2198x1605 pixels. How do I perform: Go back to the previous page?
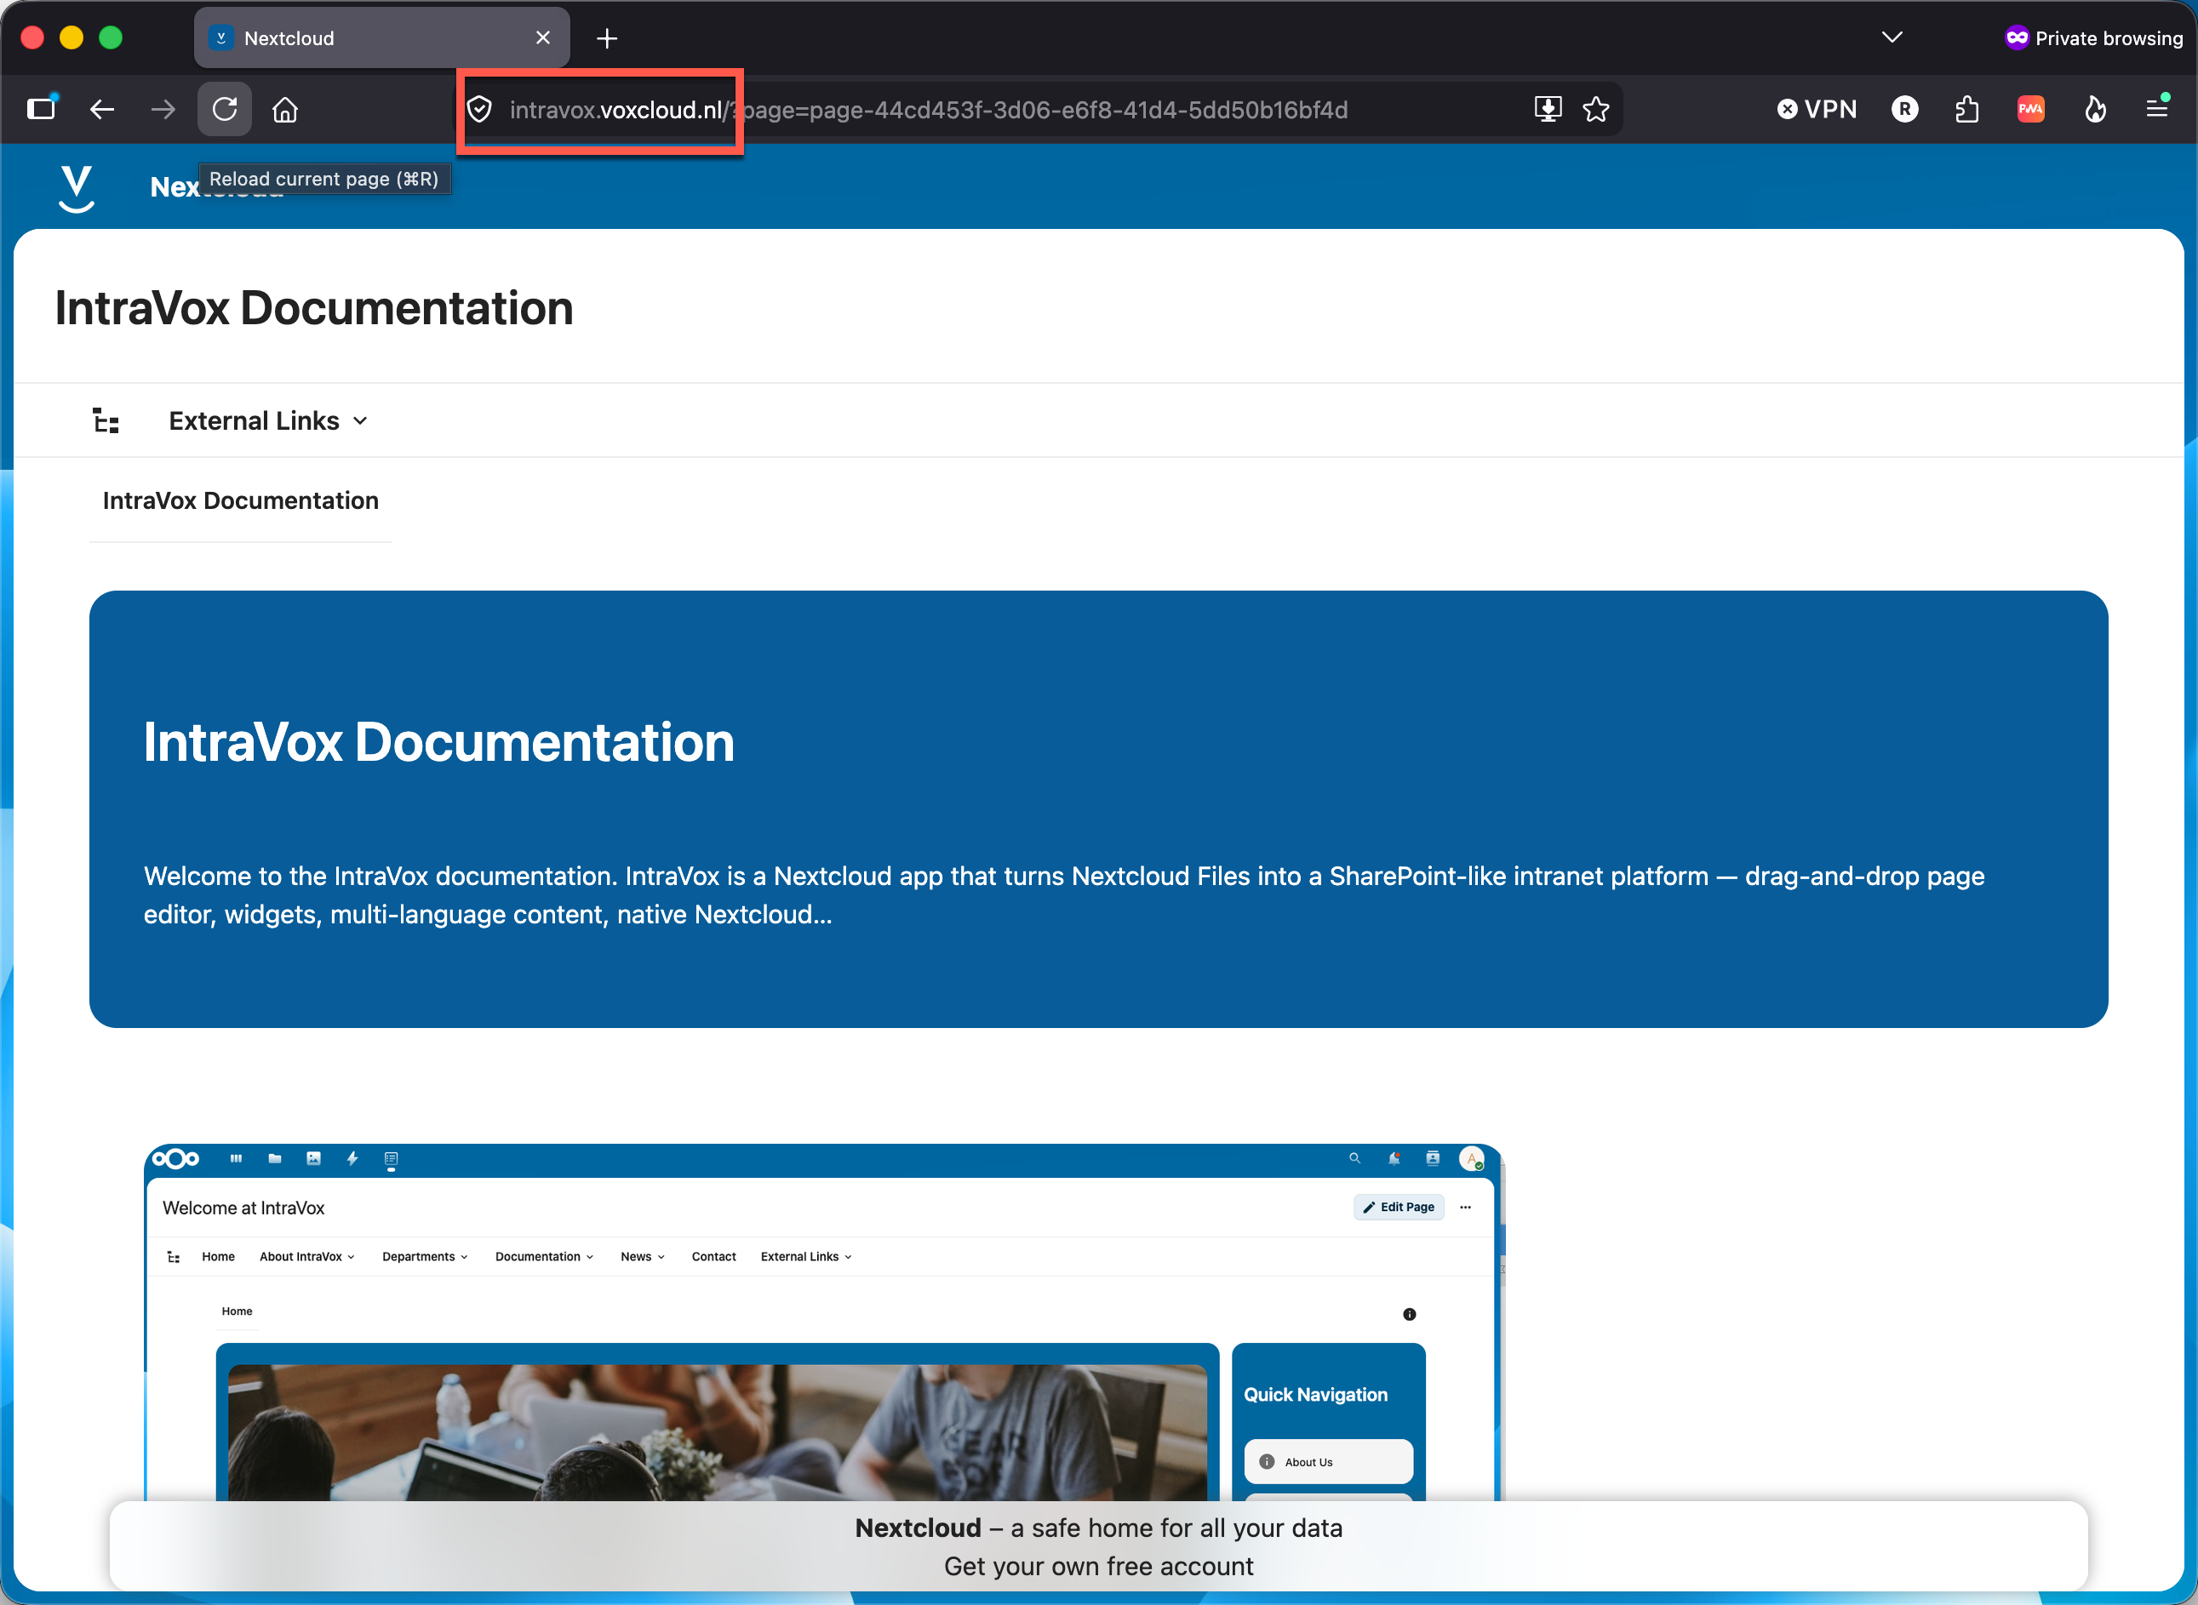(102, 109)
